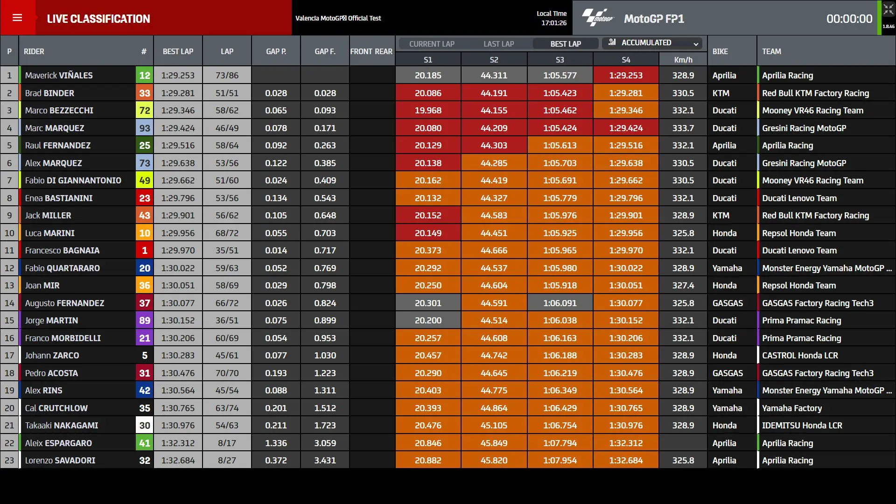Screen dimensions: 896x504
Task: Select rider Takaaki NAKAGAMI
Action: click(x=62, y=425)
